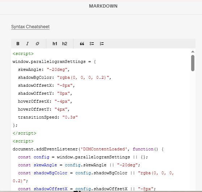Apply italic formatting in editor toolbar

[x=27, y=44]
